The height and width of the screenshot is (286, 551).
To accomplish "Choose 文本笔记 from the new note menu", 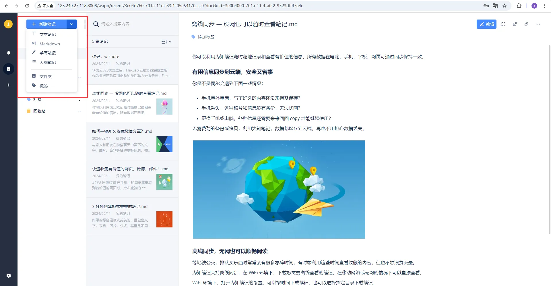I will click(52, 34).
